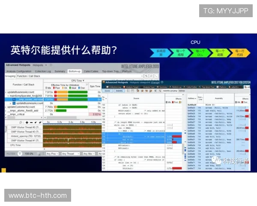Open the Analysis Type tab in the 2017 window

click(147, 87)
